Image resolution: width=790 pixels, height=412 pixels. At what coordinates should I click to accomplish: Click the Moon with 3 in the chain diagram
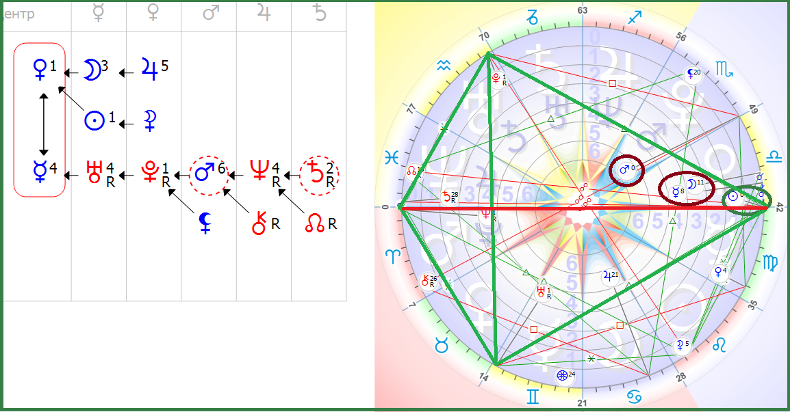(92, 70)
